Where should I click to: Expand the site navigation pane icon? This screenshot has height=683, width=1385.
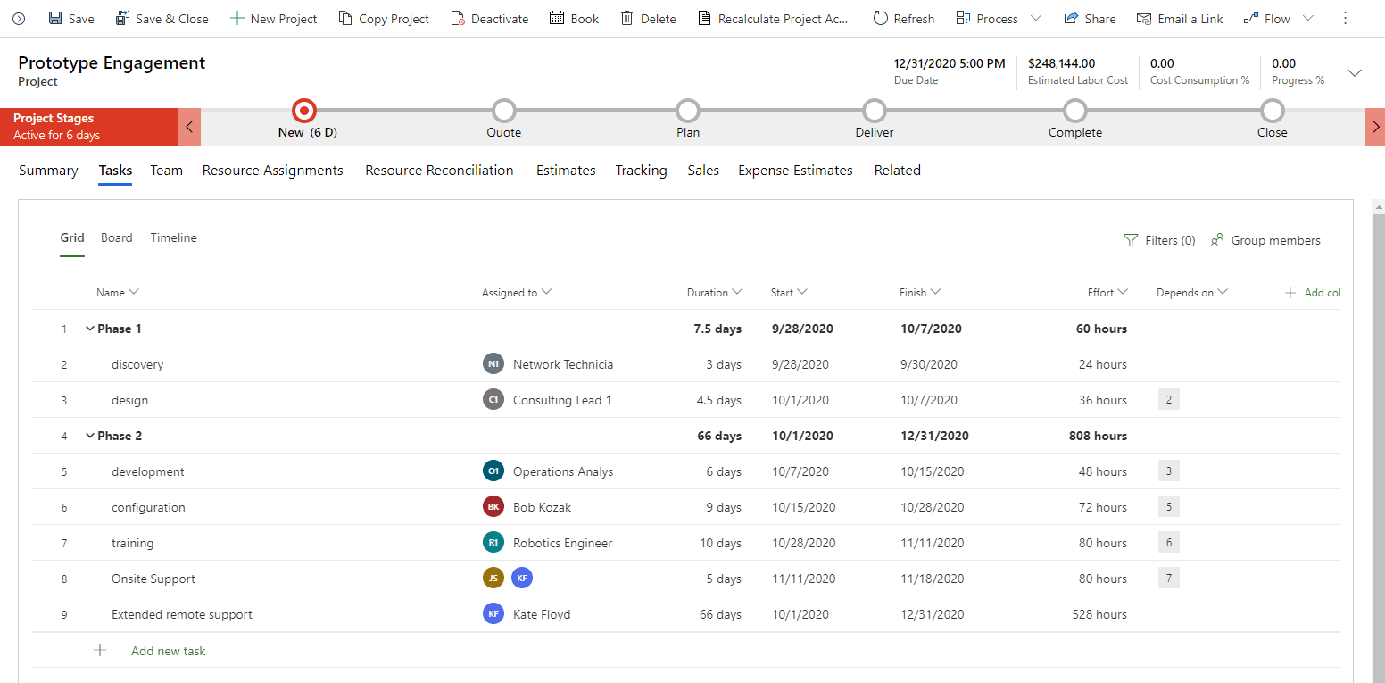pyautogui.click(x=19, y=19)
